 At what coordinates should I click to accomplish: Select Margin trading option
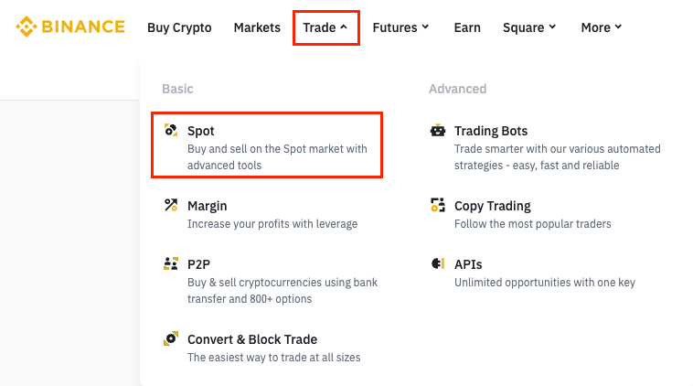tap(208, 206)
